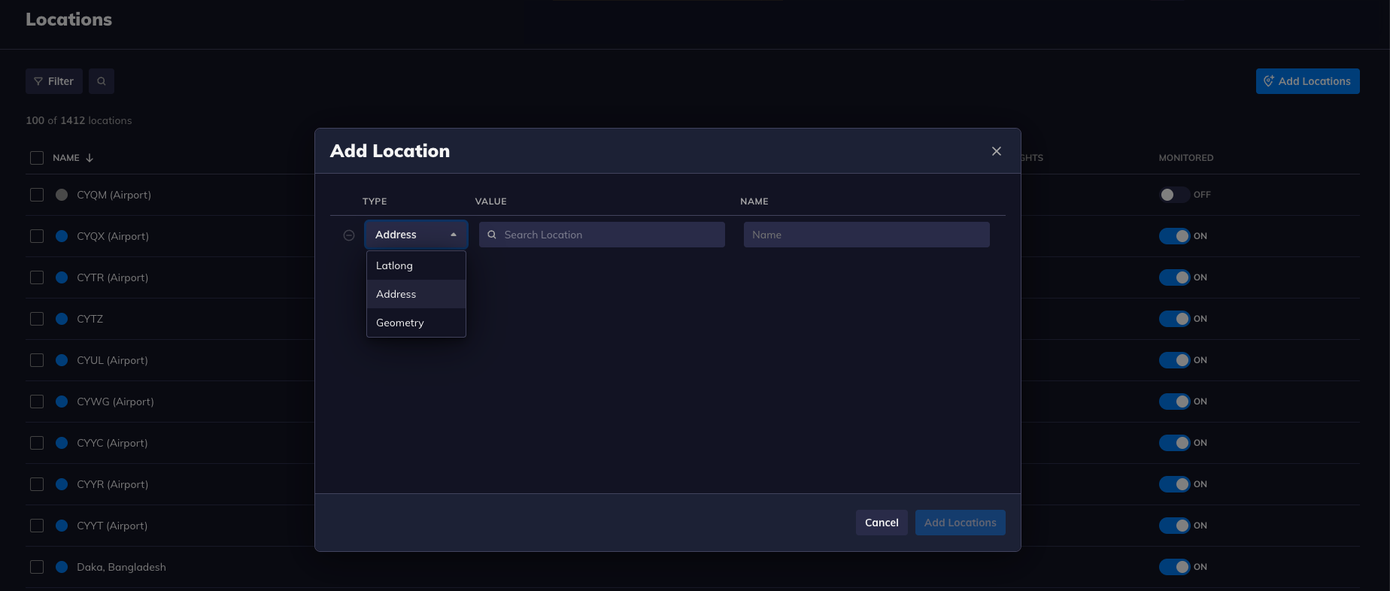Click the blue dot for Daka, Bangladesh
The image size is (1390, 591).
(62, 567)
